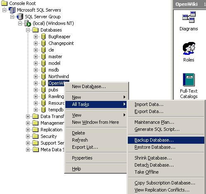Click the BugReaper database cylinder icon
The image size is (206, 194).
[43, 37]
